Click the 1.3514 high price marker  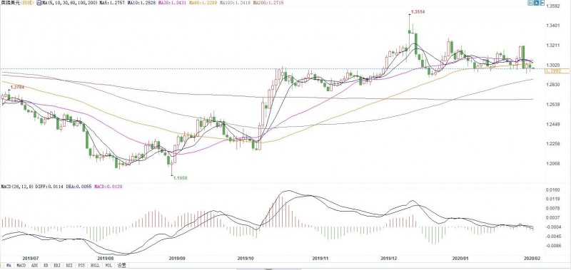[418, 12]
